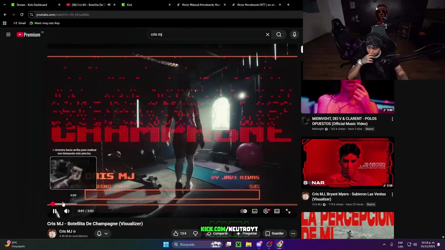Open the Minecraft taskbar icon
Image resolution: width=445 pixels, height=250 pixels.
[x=238, y=244]
